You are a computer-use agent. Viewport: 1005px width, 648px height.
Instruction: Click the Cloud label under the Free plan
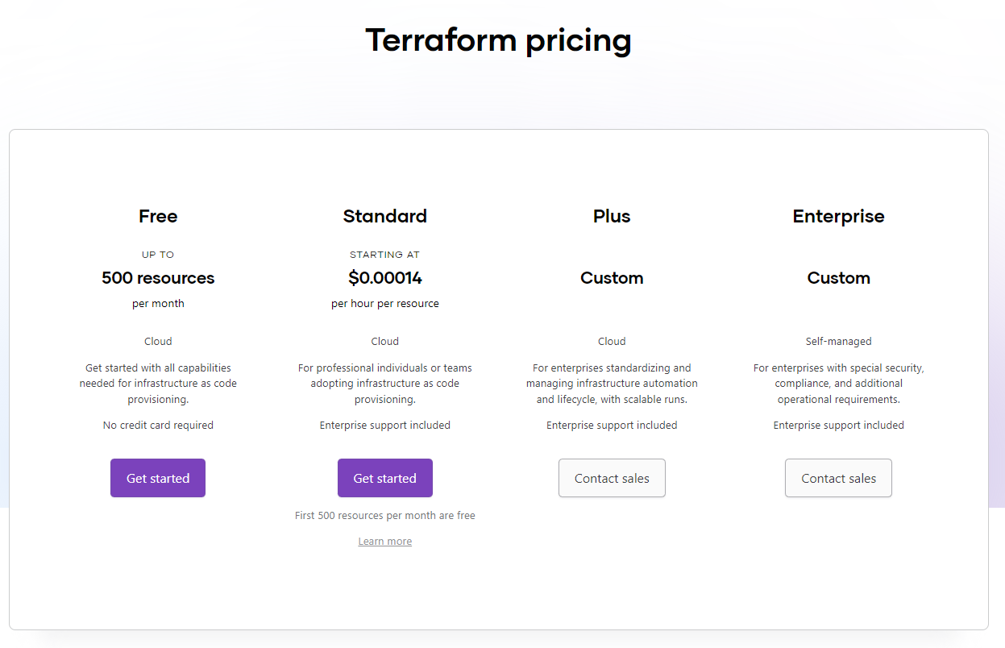(158, 341)
